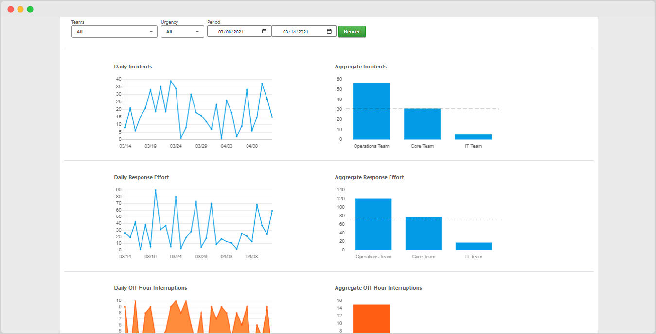Image resolution: width=656 pixels, height=334 pixels.
Task: Click the orange bar in Aggregate Off-Hour Interruptions
Action: tap(372, 319)
